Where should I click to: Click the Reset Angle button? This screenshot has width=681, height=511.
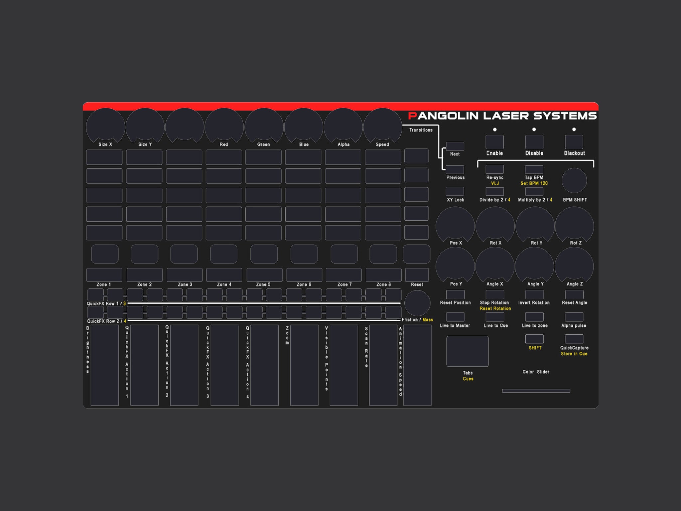574,294
